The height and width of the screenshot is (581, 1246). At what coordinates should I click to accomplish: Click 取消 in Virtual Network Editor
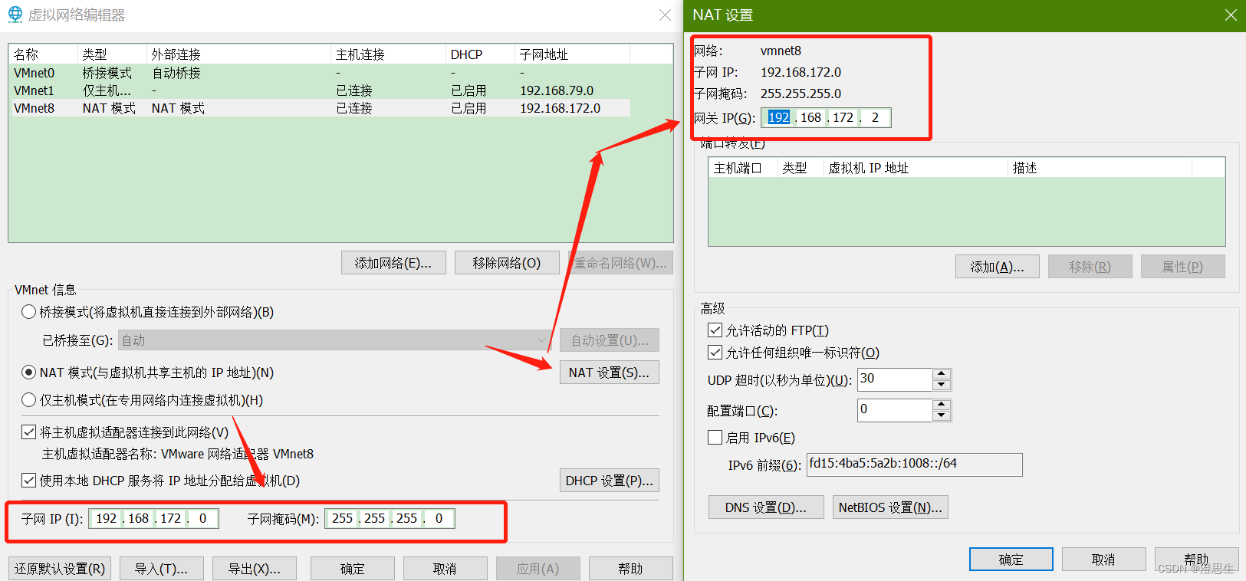[445, 569]
